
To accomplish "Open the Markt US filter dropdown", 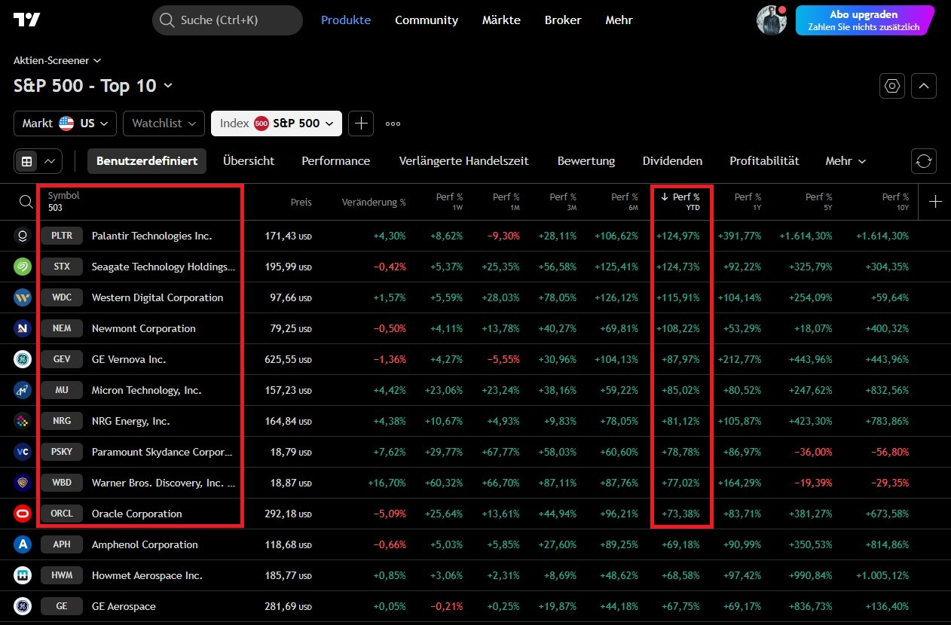I will pyautogui.click(x=65, y=123).
